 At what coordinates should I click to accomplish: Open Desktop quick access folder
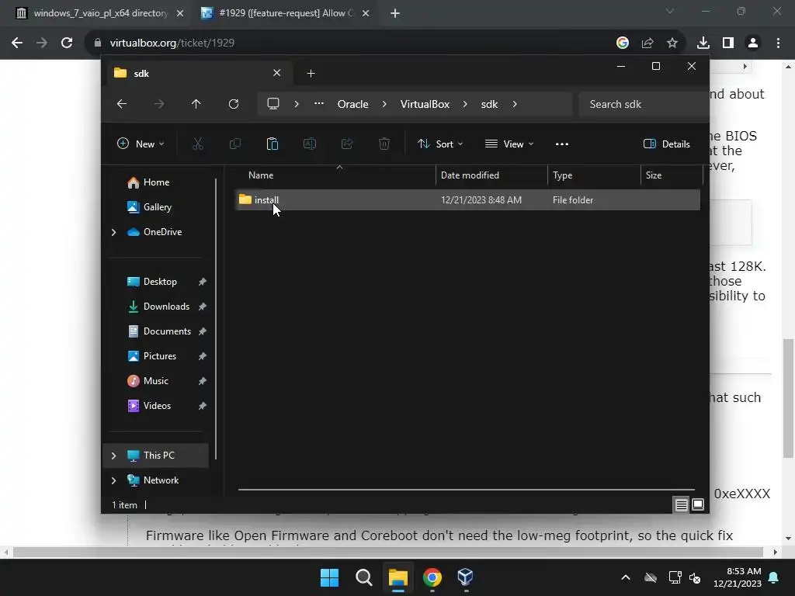(160, 282)
